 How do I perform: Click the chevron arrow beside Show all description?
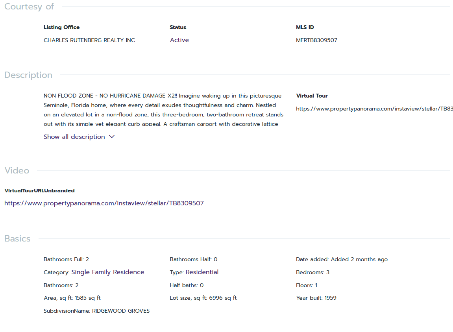tap(112, 137)
